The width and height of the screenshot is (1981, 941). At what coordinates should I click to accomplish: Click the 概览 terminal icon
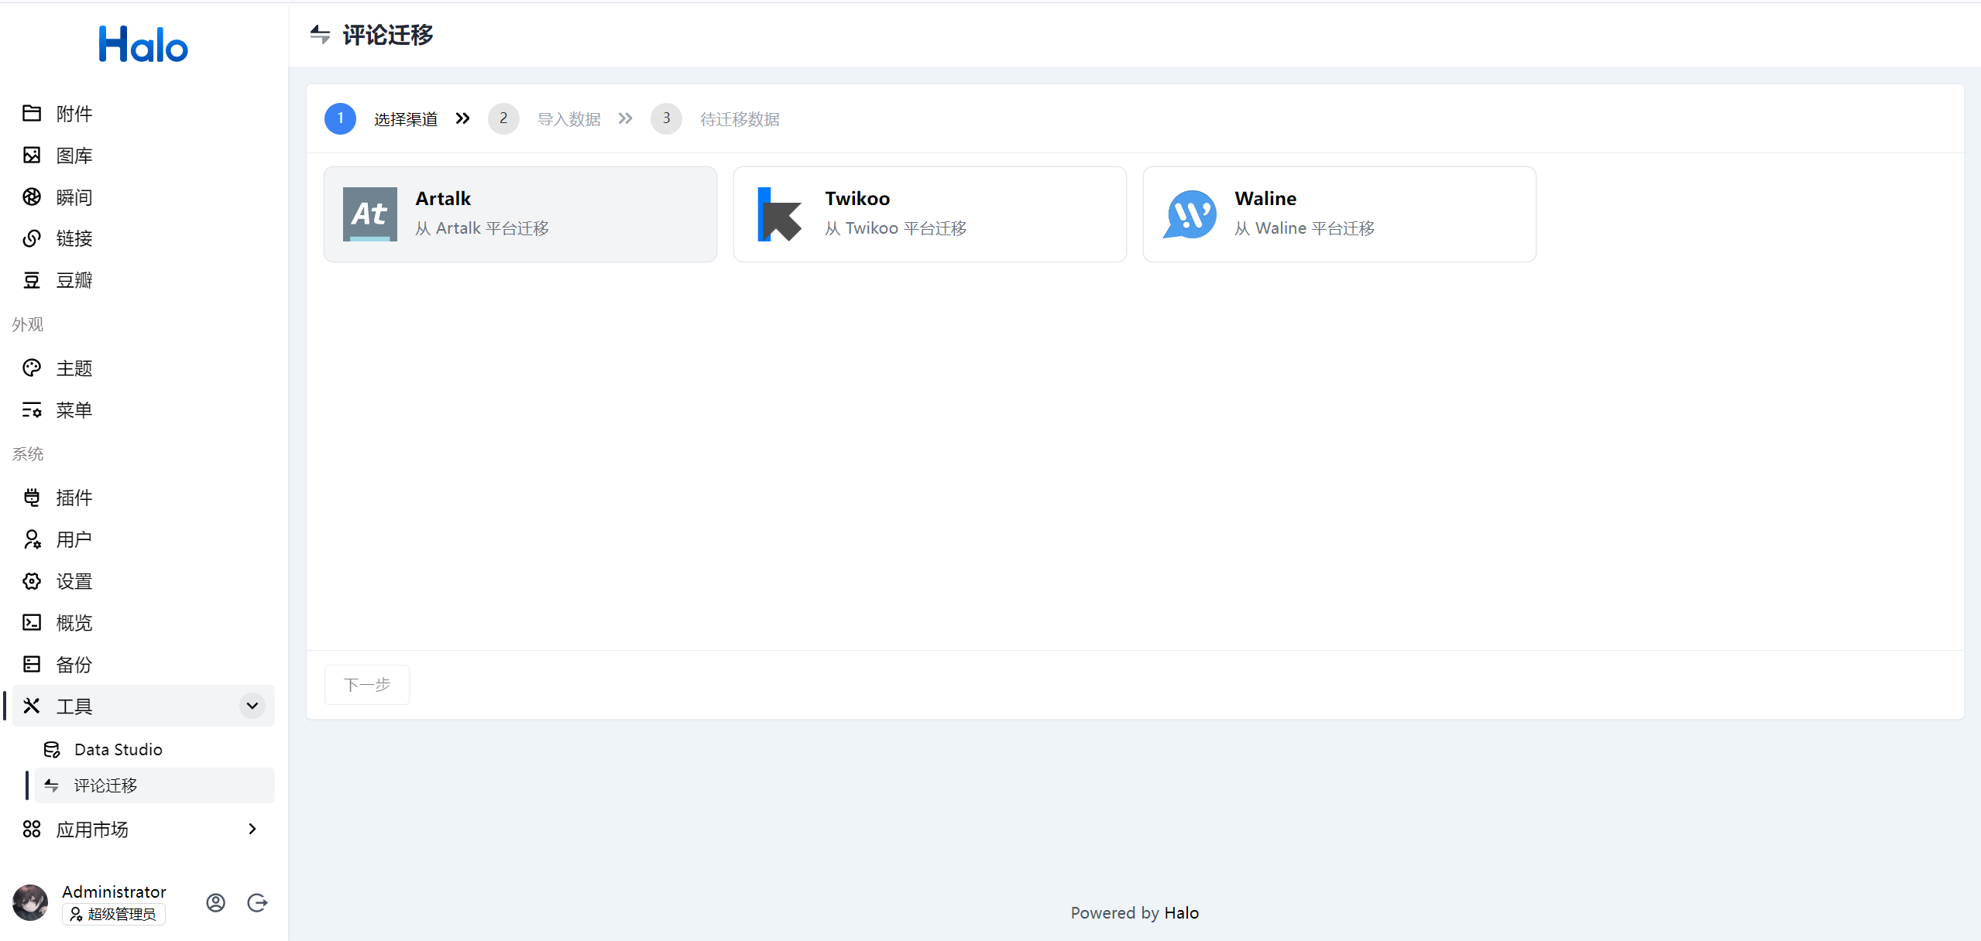coord(32,622)
